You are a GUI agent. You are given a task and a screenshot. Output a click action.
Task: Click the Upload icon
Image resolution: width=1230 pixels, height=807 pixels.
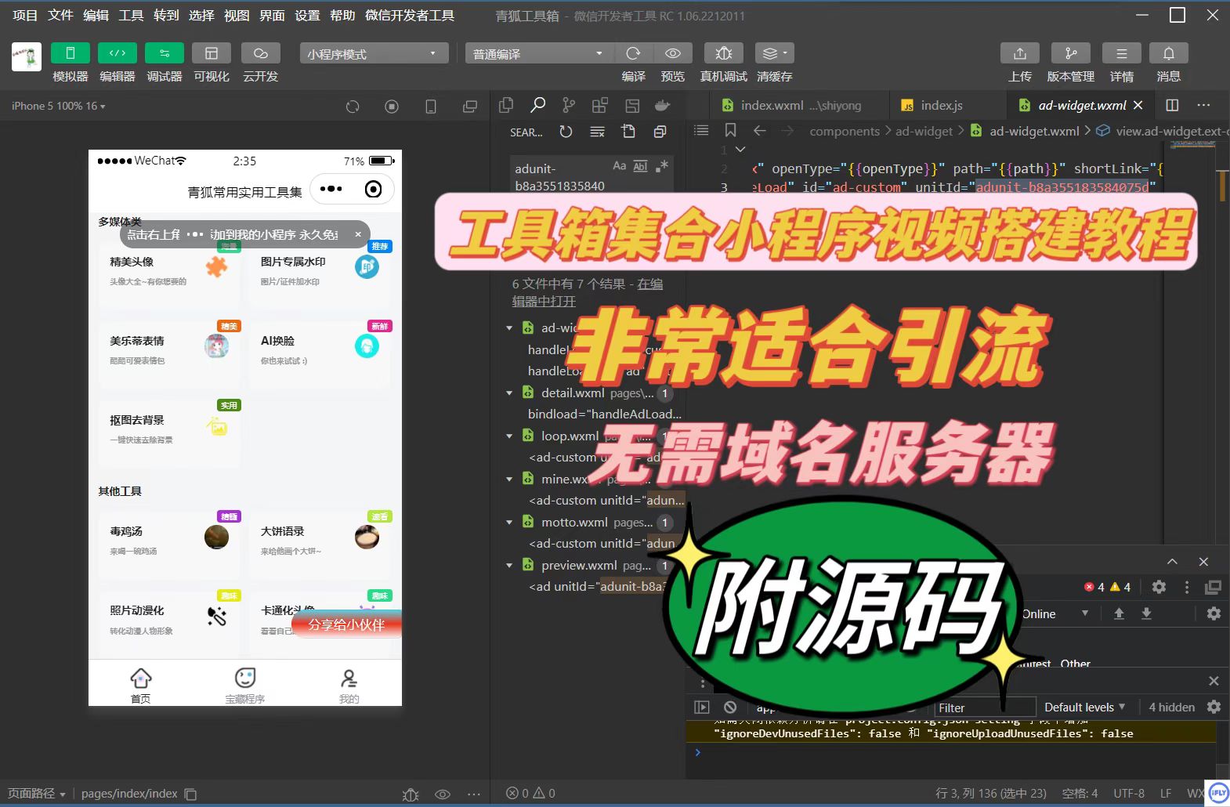tap(1019, 53)
